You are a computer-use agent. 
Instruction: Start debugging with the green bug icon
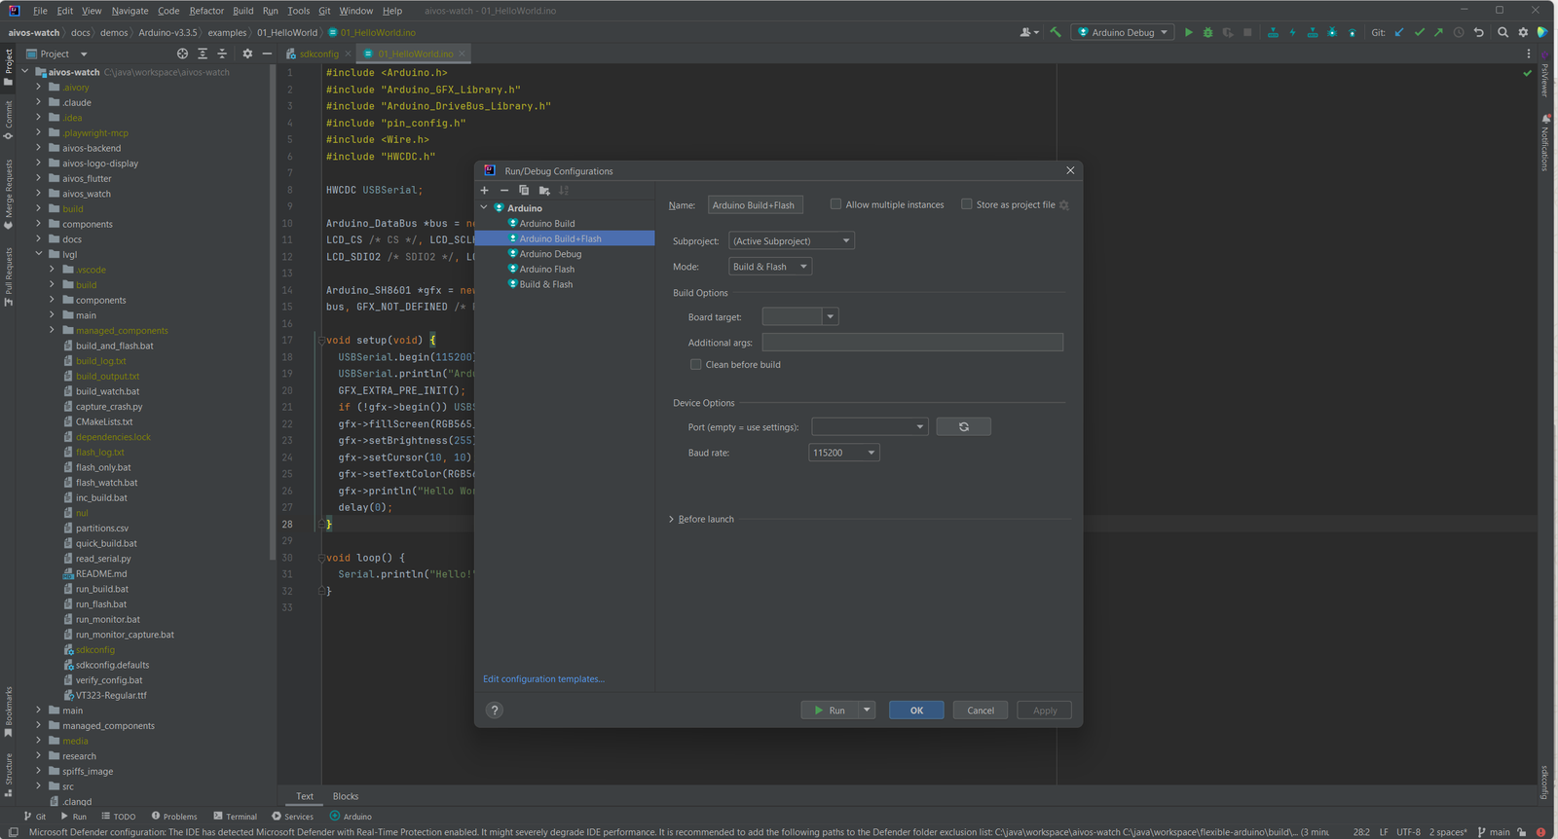click(1207, 32)
